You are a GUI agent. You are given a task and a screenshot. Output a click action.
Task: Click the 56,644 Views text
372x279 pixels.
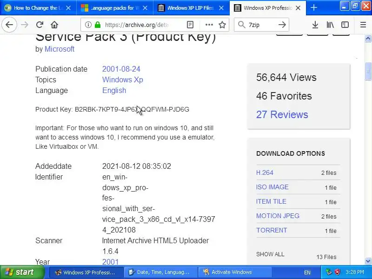point(286,77)
